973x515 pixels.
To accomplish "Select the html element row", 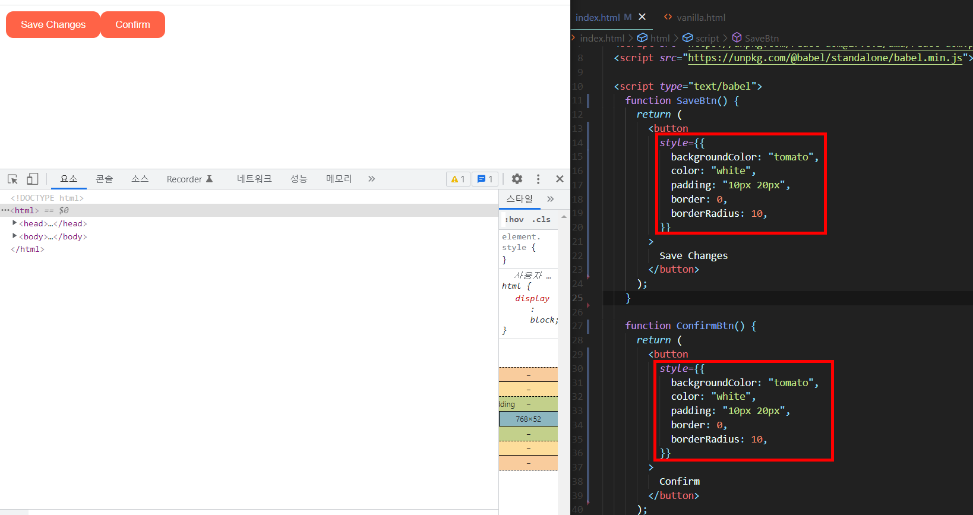I will [x=249, y=210].
